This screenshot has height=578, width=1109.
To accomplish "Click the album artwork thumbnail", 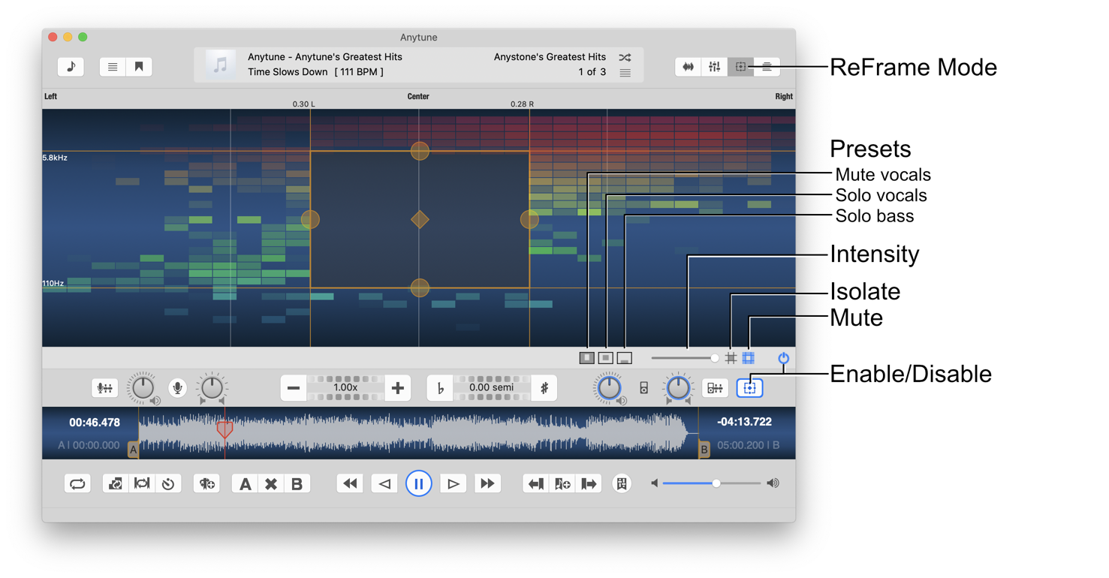I will click(220, 65).
